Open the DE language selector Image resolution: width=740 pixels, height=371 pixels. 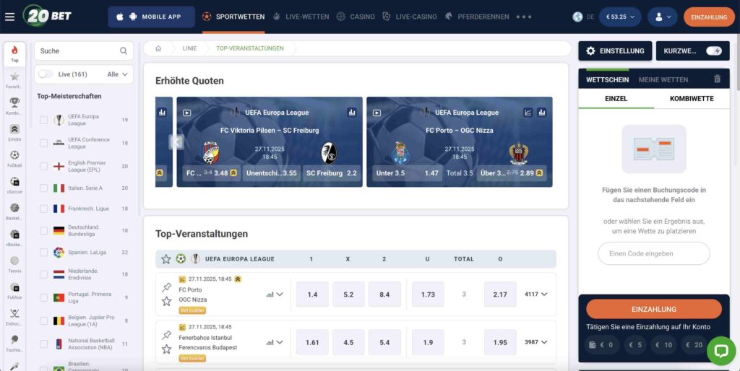coord(583,17)
